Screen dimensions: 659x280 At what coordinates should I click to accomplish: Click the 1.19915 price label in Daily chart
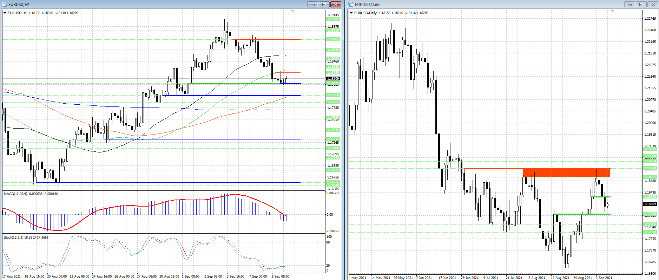click(650, 135)
